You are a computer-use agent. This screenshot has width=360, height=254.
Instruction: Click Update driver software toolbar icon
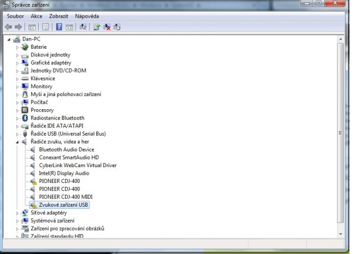click(97, 27)
